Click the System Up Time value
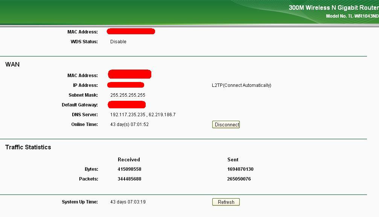The height and width of the screenshot is (217, 379). point(128,202)
